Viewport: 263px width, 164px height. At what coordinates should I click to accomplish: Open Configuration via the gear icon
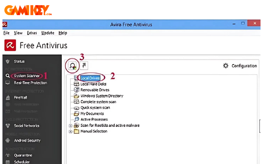pos(226,66)
